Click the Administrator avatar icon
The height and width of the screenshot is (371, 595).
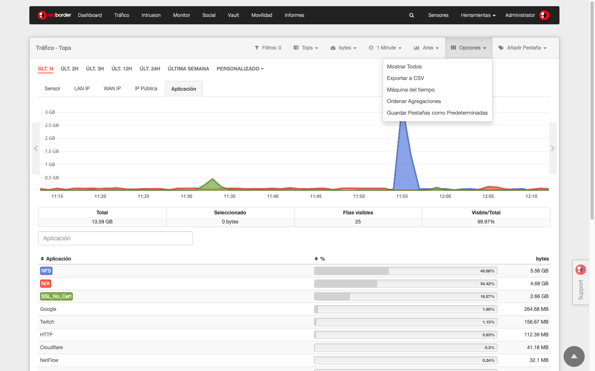click(x=544, y=15)
